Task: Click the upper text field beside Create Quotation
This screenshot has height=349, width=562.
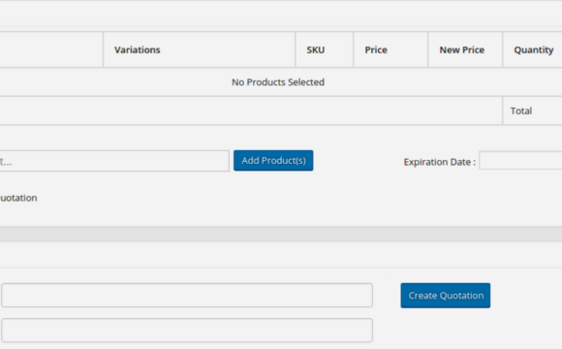Action: pos(187,296)
